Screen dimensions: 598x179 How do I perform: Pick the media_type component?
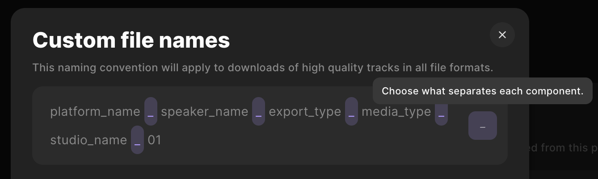[x=396, y=111]
